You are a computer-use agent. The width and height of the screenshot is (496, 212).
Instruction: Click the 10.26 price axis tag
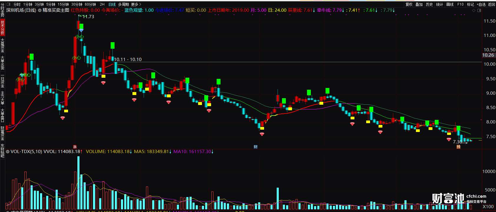click(x=488, y=55)
